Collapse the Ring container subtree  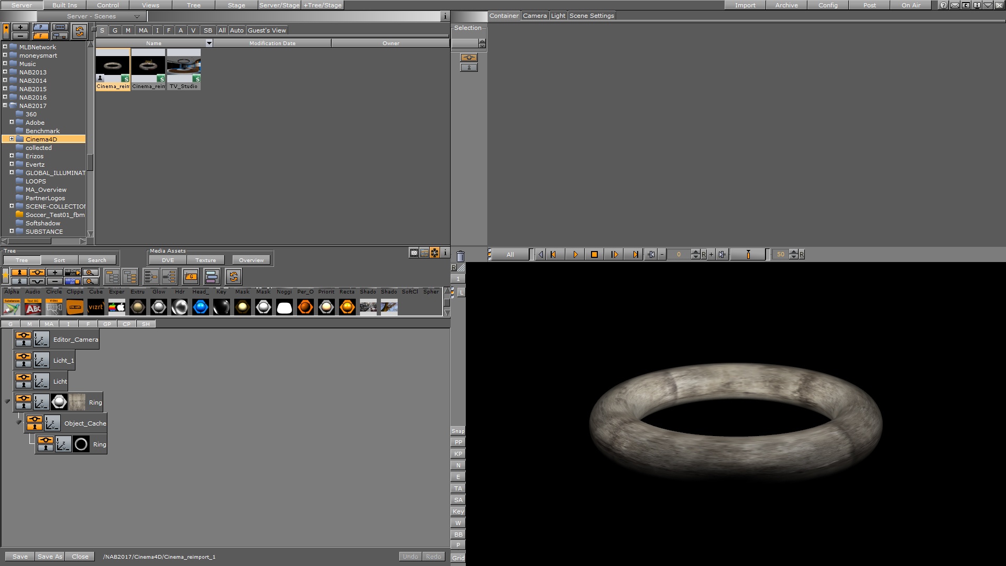pos(7,402)
